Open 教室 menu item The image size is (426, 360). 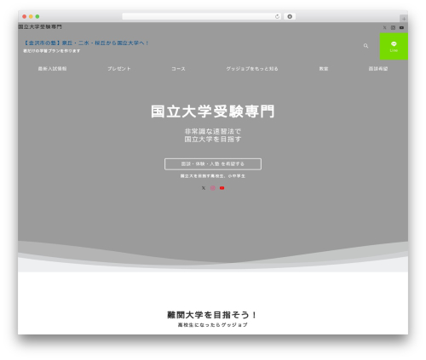point(324,69)
